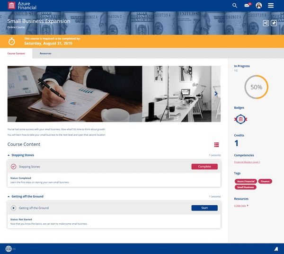This screenshot has width=284, height=254.
Task: Click the Azure Financial badge icon
Action: click(240, 119)
